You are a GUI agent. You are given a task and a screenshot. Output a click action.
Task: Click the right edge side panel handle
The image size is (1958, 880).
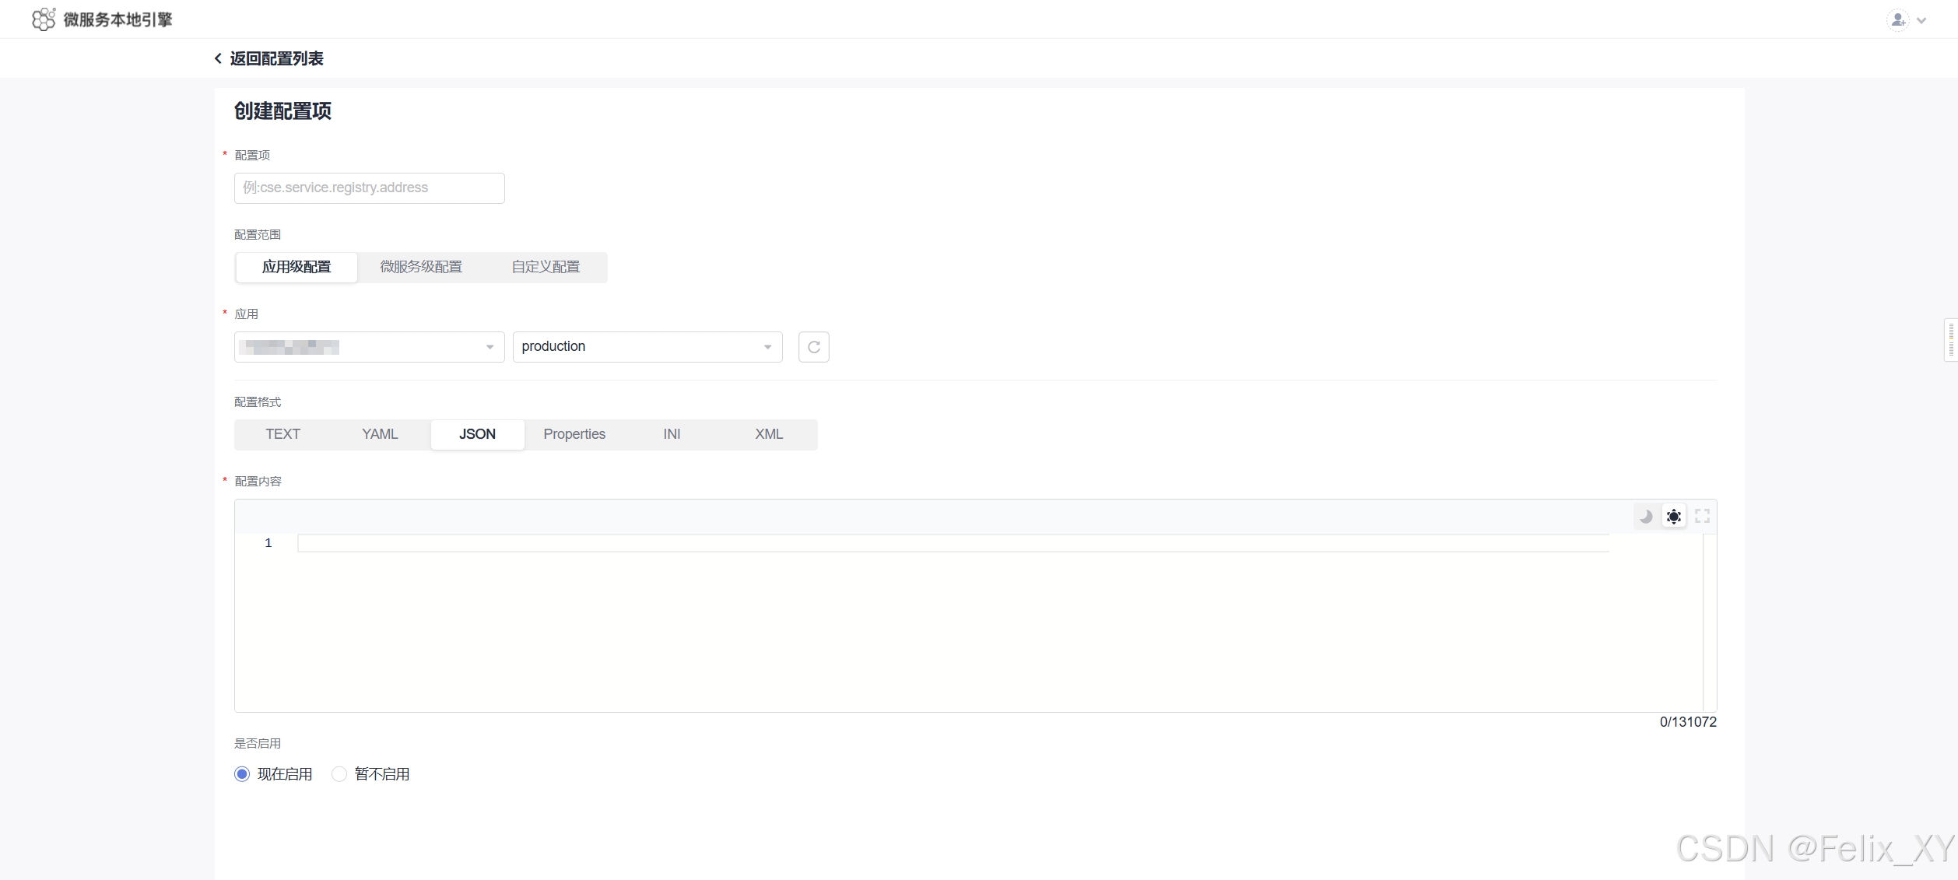(x=1951, y=340)
